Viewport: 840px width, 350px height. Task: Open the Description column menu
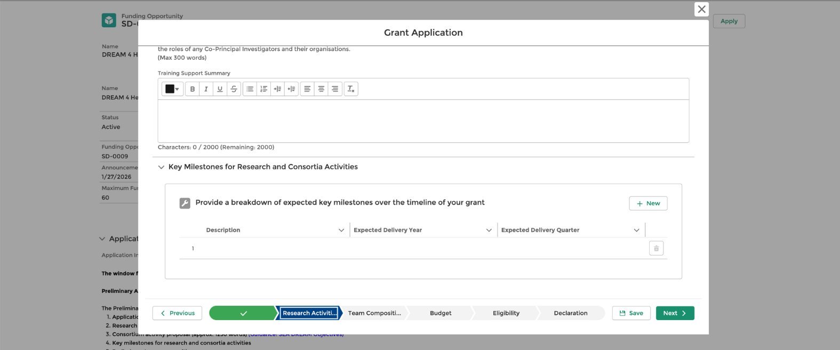341,230
